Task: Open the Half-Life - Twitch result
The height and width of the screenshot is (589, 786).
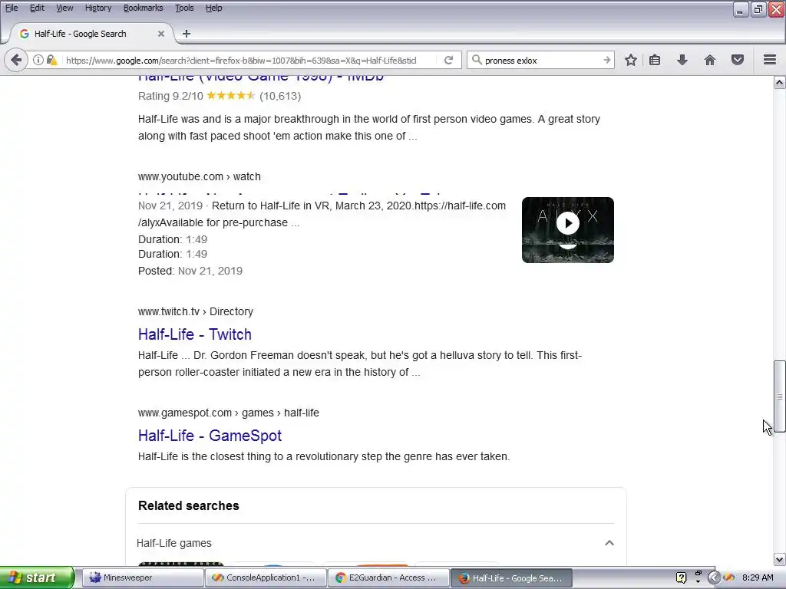Action: (195, 334)
